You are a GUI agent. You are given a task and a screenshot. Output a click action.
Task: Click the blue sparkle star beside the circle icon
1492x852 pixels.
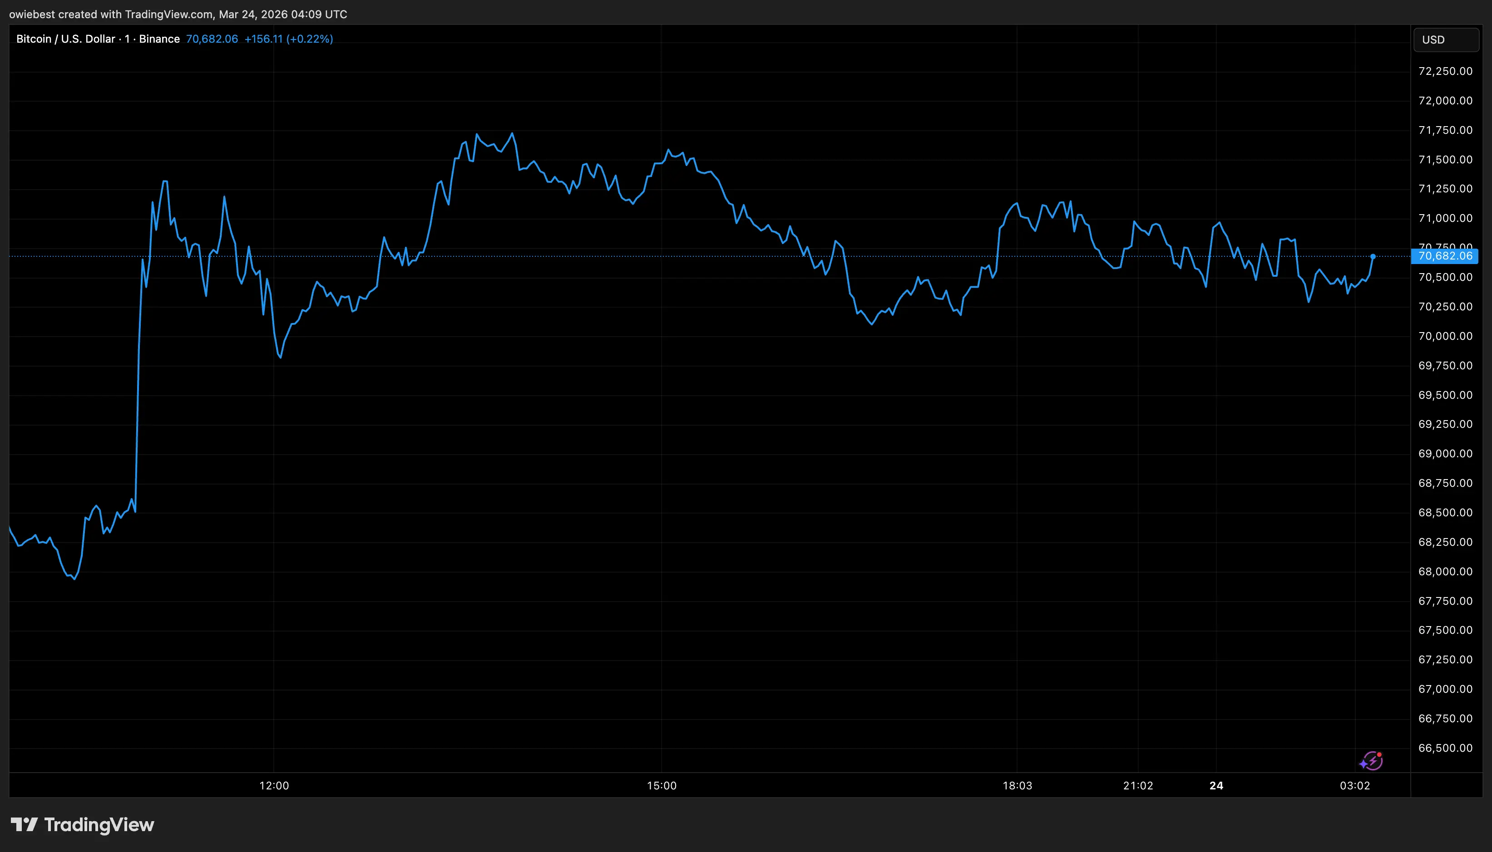(x=1364, y=764)
